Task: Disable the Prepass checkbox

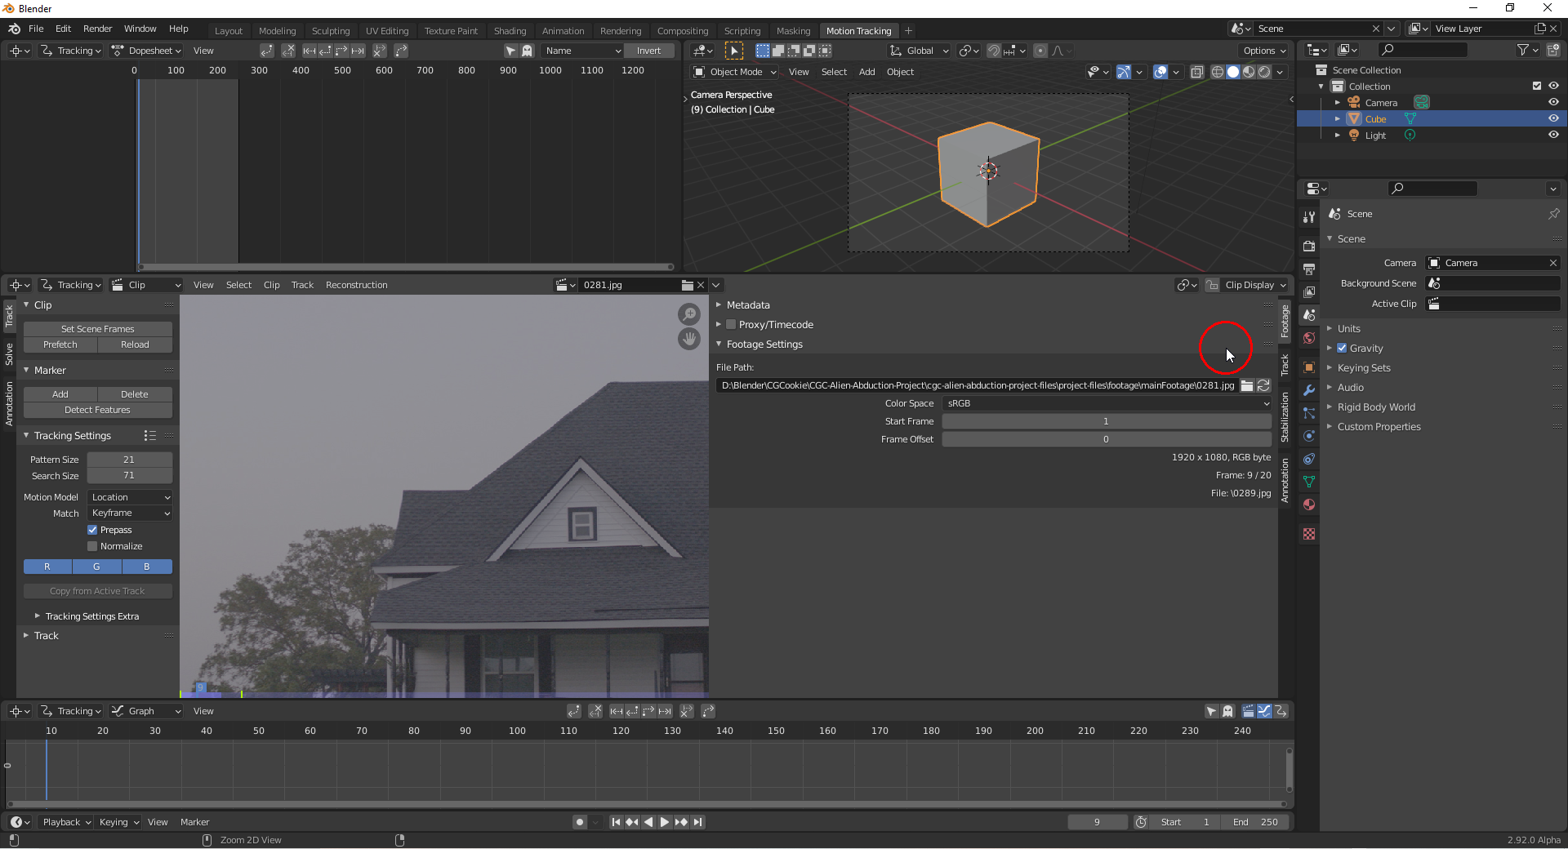Action: [x=92, y=529]
